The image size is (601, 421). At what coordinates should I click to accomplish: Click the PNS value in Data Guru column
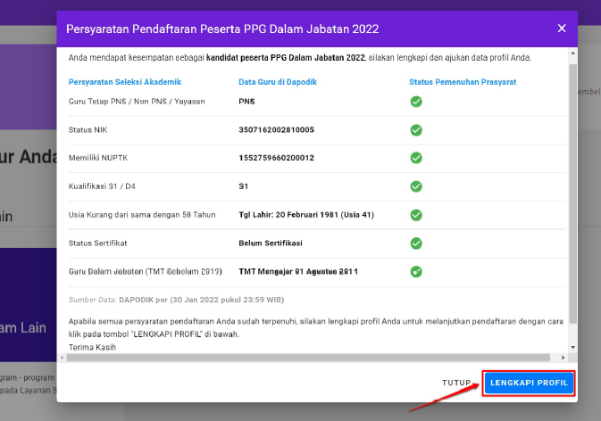click(246, 102)
